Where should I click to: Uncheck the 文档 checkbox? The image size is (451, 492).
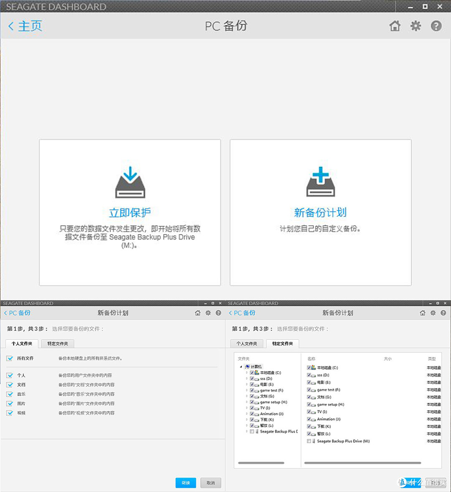click(10, 385)
